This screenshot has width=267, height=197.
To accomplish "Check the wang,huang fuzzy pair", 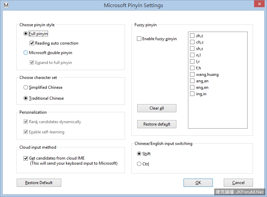I will [192, 75].
